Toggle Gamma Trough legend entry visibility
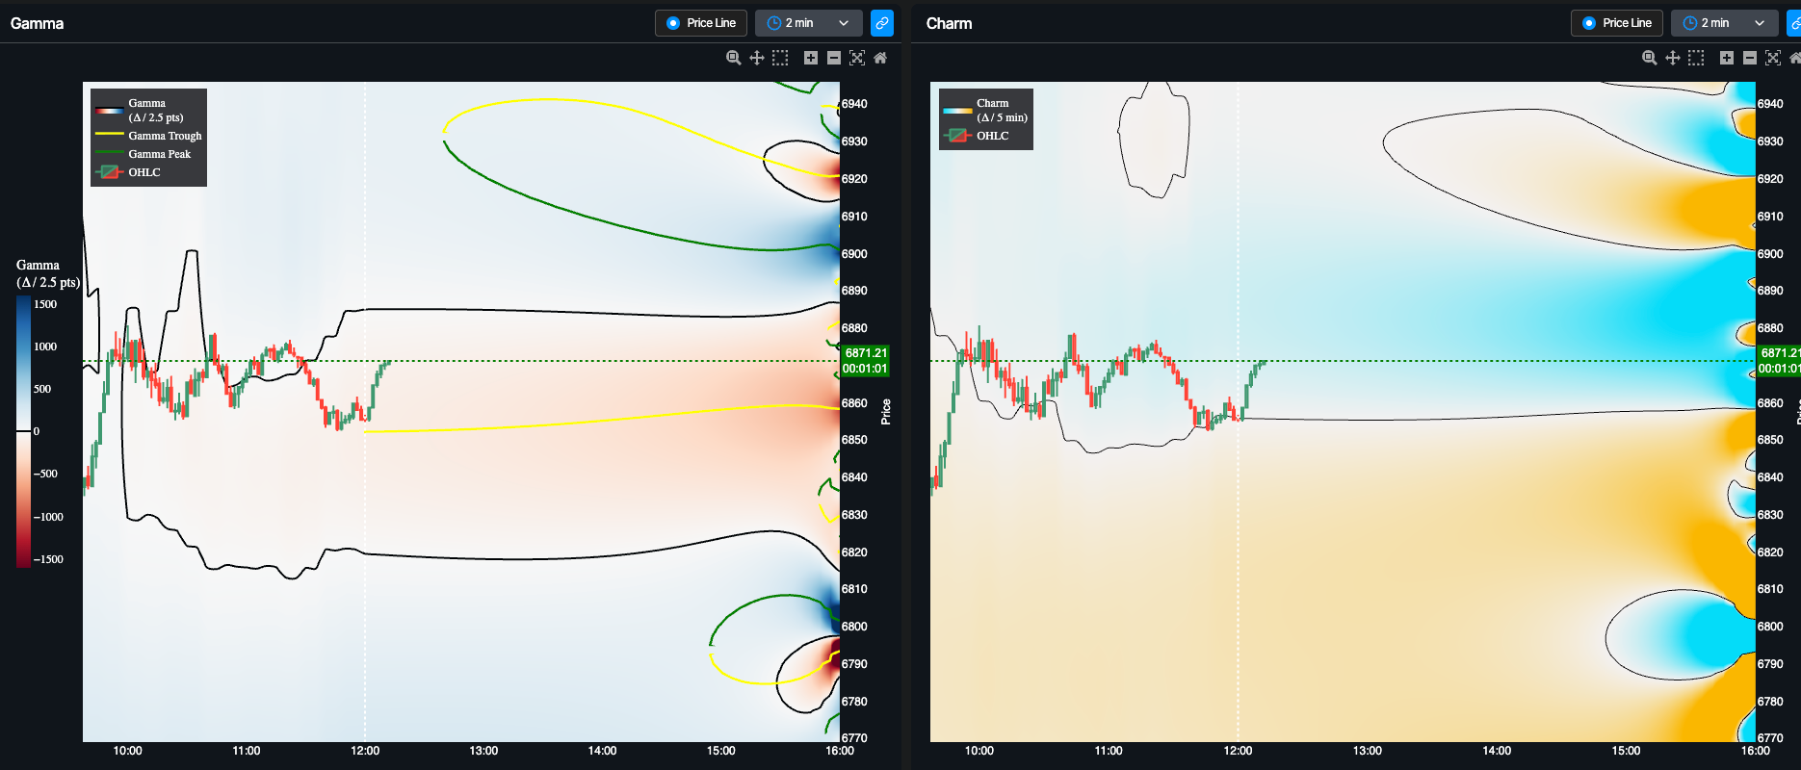Image resolution: width=1801 pixels, height=770 pixels. (x=148, y=136)
